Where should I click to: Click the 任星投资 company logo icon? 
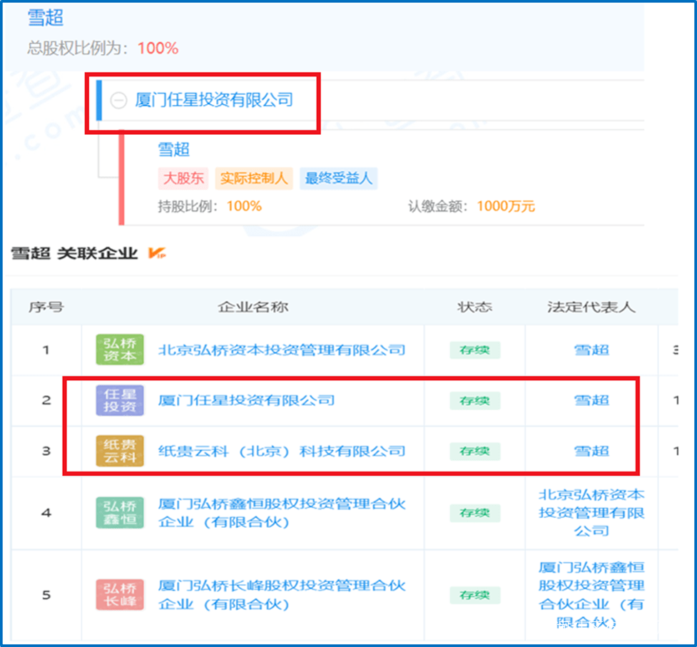point(120,400)
